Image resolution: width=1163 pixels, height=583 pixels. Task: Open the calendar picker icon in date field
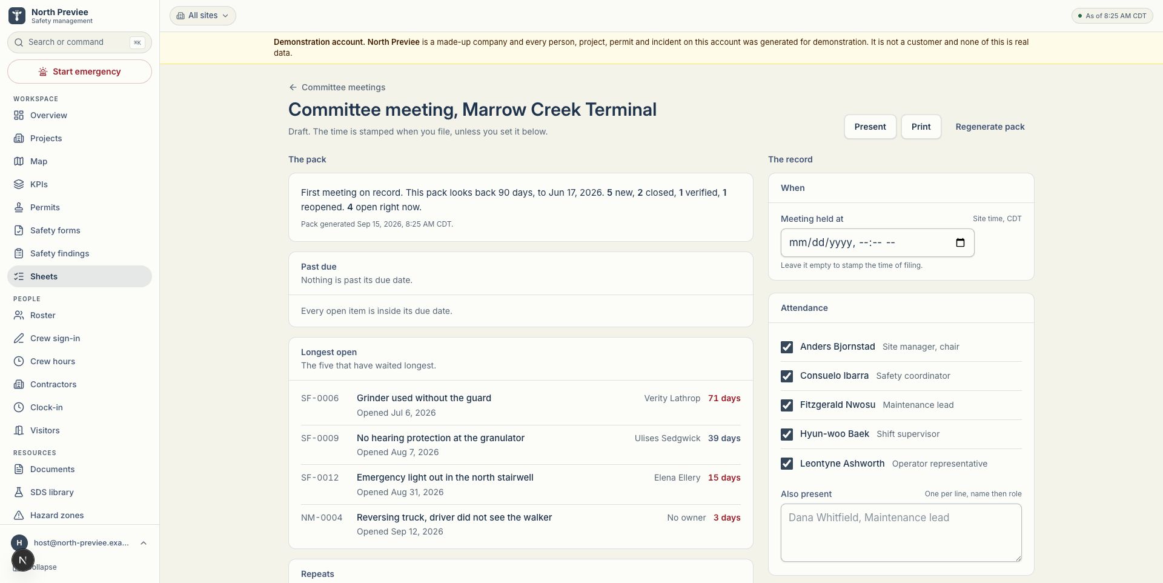click(x=960, y=242)
